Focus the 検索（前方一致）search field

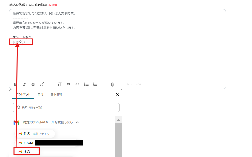tap(66, 108)
